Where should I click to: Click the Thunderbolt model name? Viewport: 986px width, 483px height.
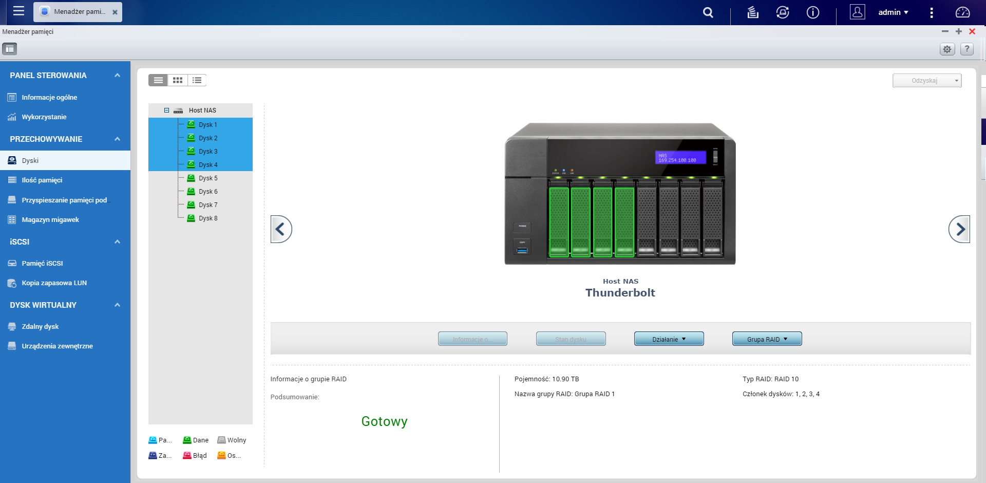[620, 293]
